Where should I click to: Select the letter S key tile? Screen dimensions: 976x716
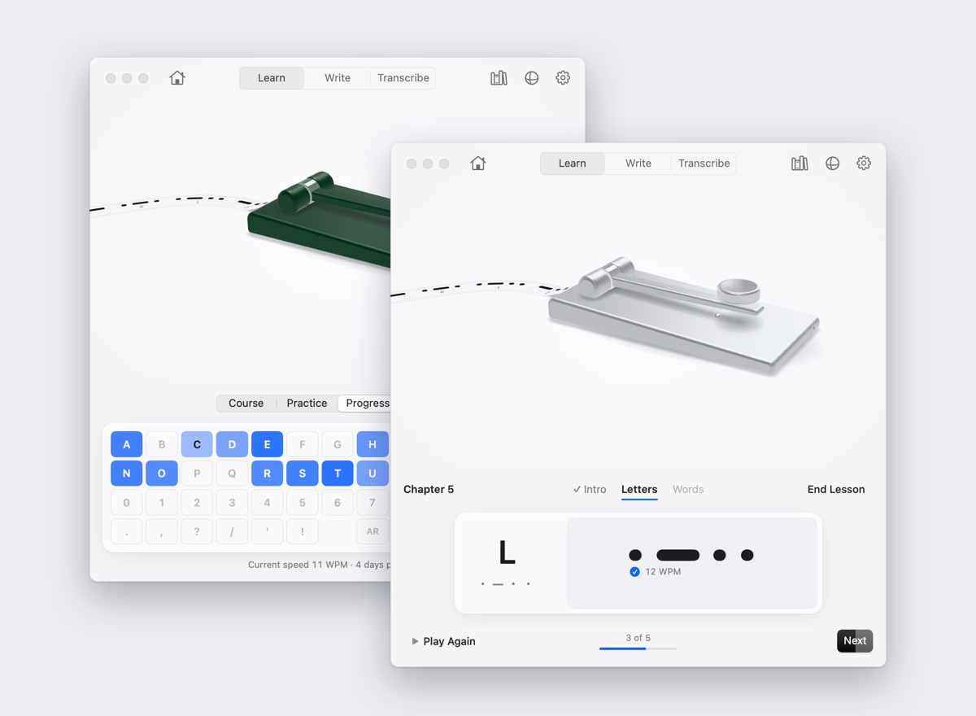pyautogui.click(x=303, y=474)
